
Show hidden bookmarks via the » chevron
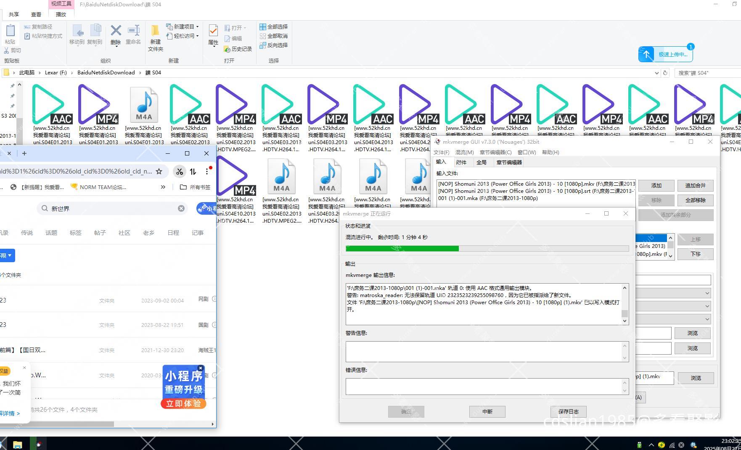[x=163, y=187]
